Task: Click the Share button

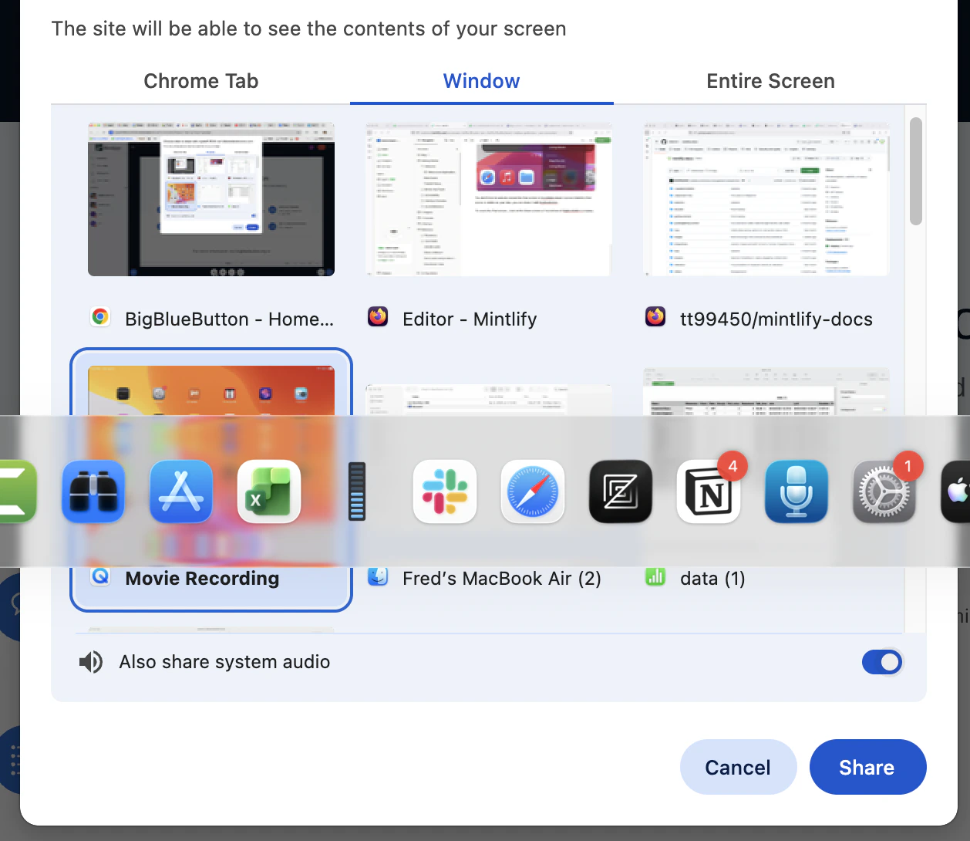Action: tap(867, 767)
